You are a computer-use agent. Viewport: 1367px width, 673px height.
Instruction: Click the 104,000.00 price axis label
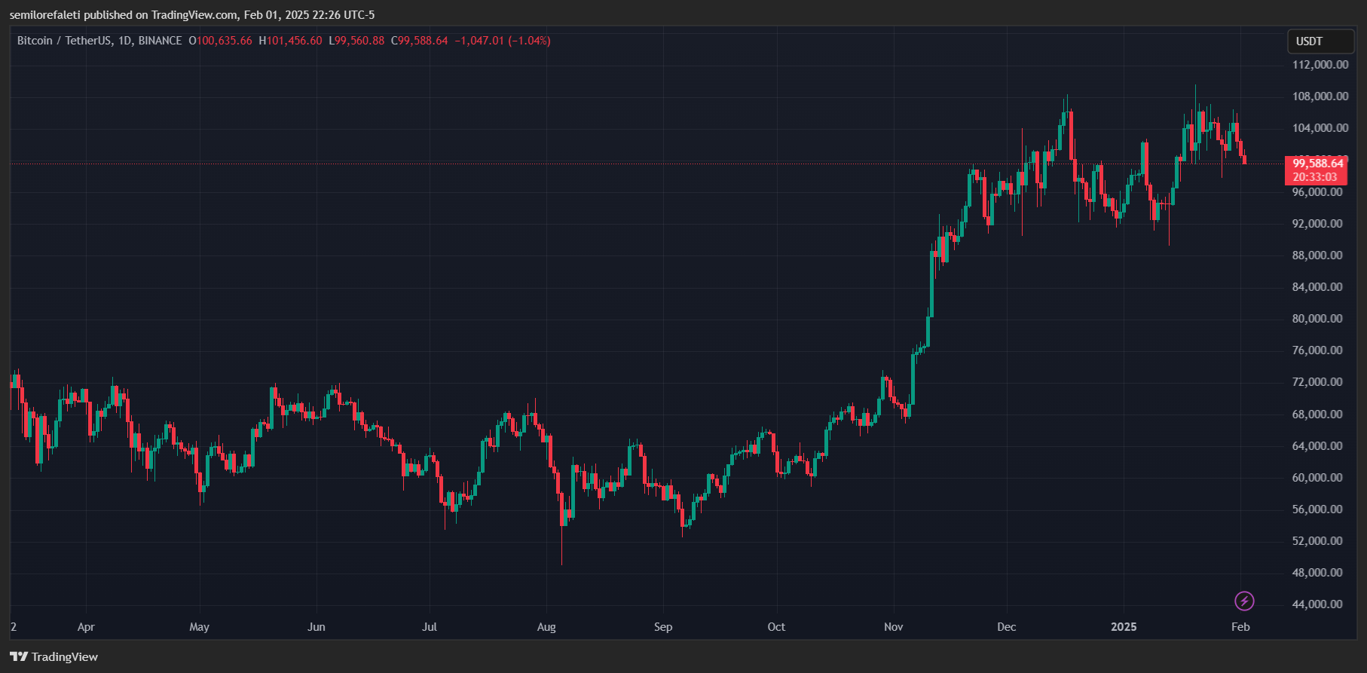pos(1320,128)
